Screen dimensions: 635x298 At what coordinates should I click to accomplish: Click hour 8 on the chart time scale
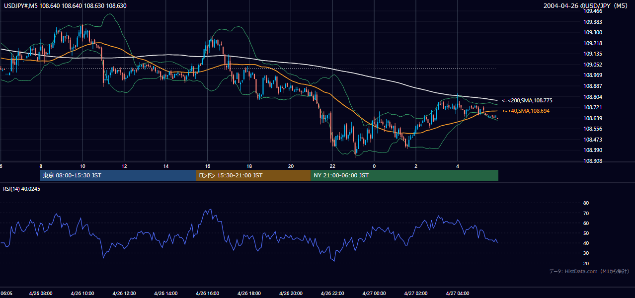point(41,166)
